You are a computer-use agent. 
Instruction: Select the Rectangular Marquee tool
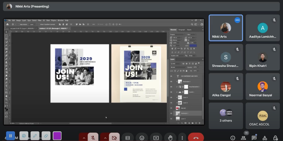(6, 35)
